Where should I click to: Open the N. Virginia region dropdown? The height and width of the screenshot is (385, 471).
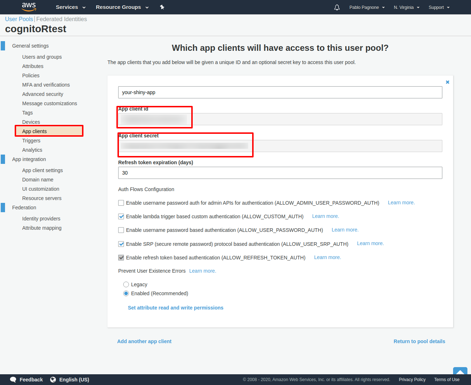406,8
